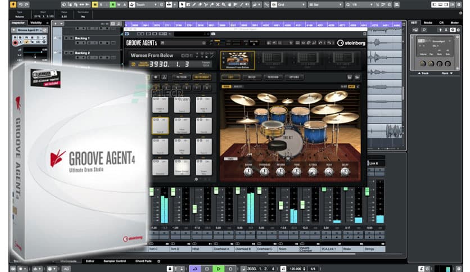470x272 pixels.
Task: Click the yellow lightning bolt constrain icon
Action: 13,4
